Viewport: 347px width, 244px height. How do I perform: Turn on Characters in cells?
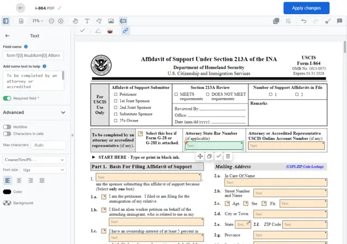coord(7,133)
